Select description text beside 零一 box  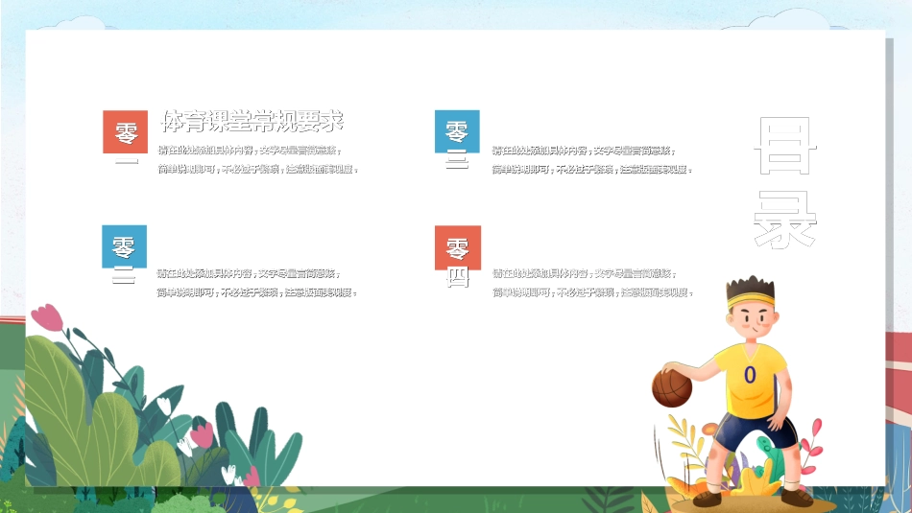(x=258, y=160)
